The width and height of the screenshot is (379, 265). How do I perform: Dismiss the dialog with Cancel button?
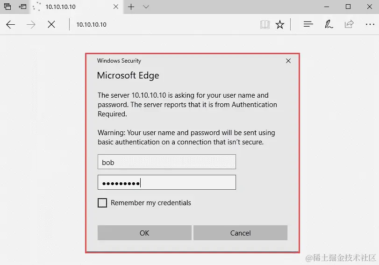click(x=240, y=233)
